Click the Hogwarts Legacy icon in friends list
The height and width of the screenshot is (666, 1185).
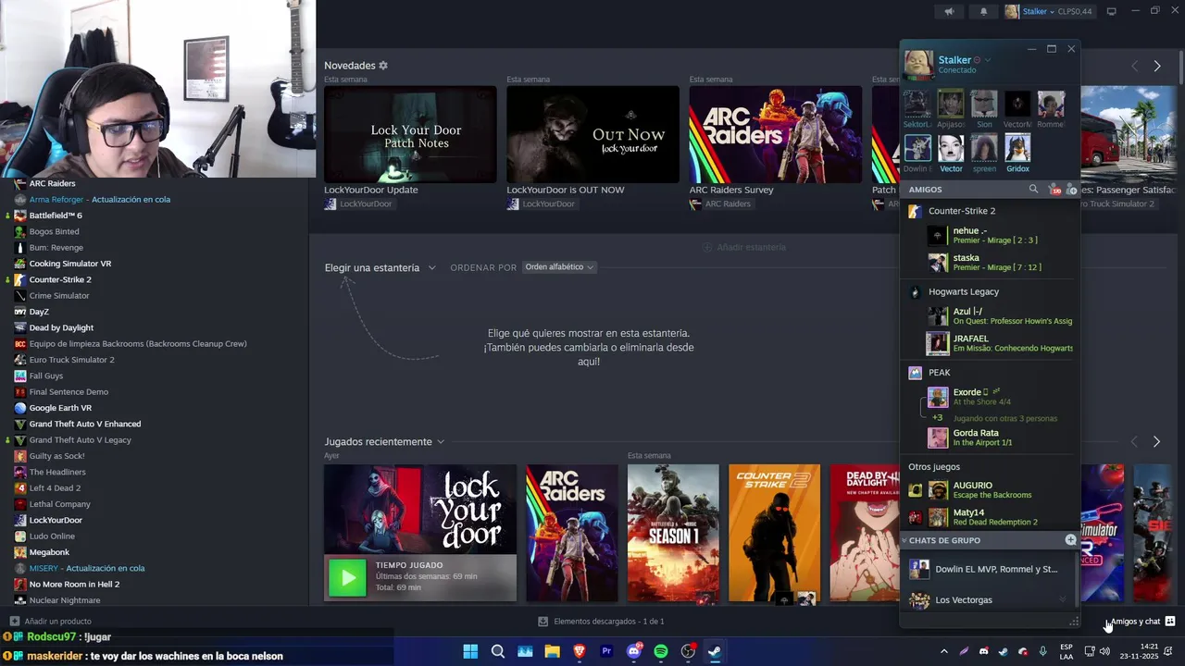(x=915, y=292)
